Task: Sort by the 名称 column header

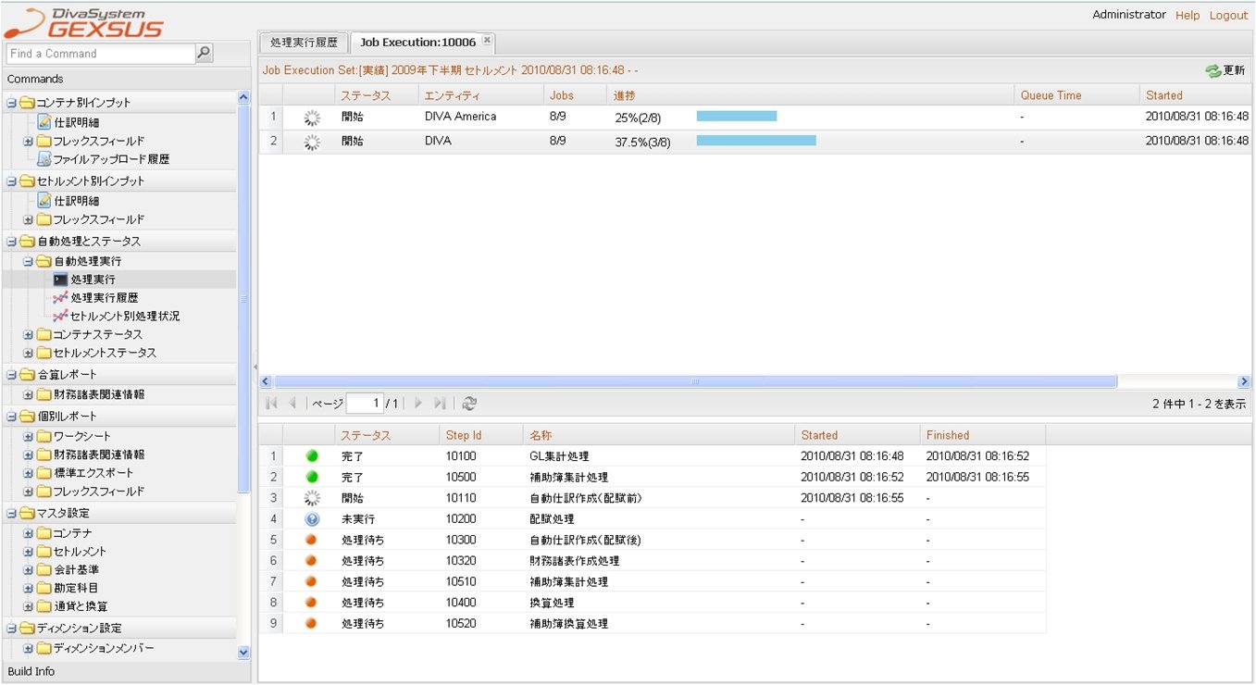Action: [659, 435]
